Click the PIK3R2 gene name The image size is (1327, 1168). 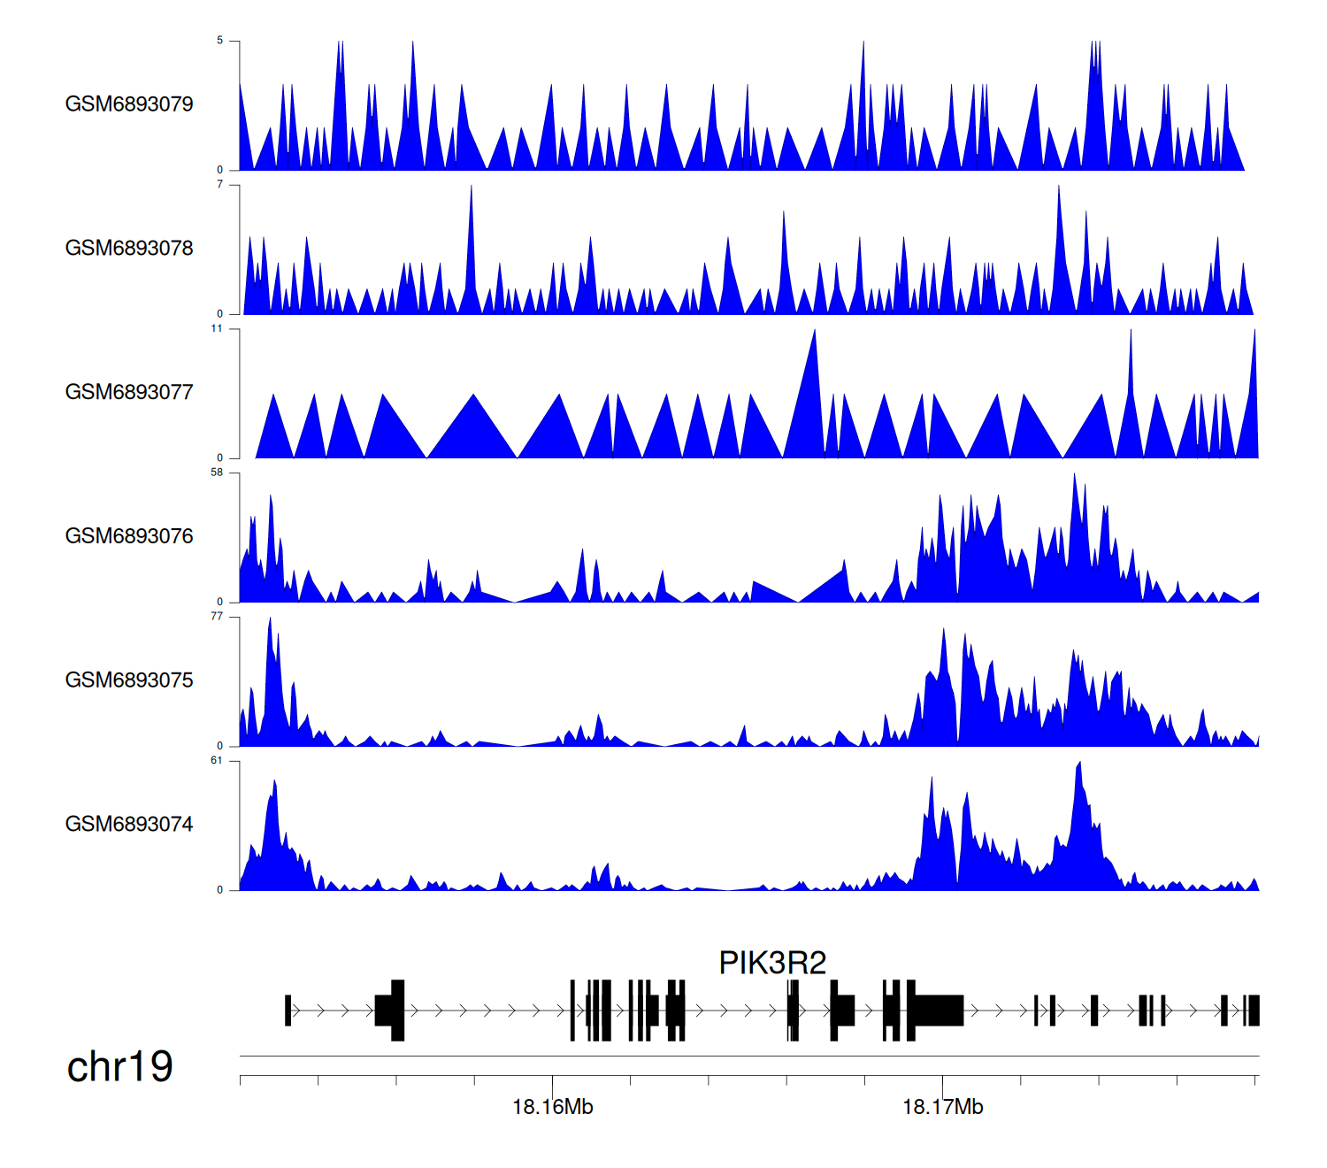(771, 963)
